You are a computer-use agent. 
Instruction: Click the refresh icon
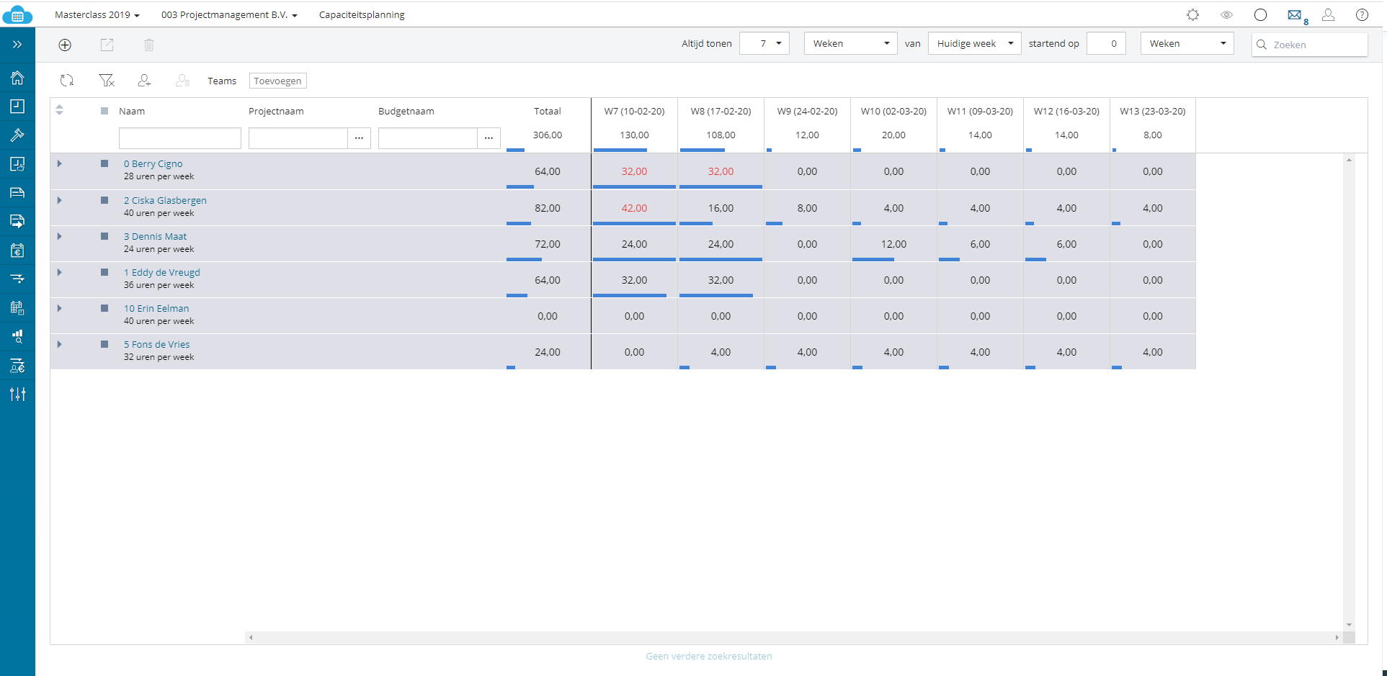67,81
